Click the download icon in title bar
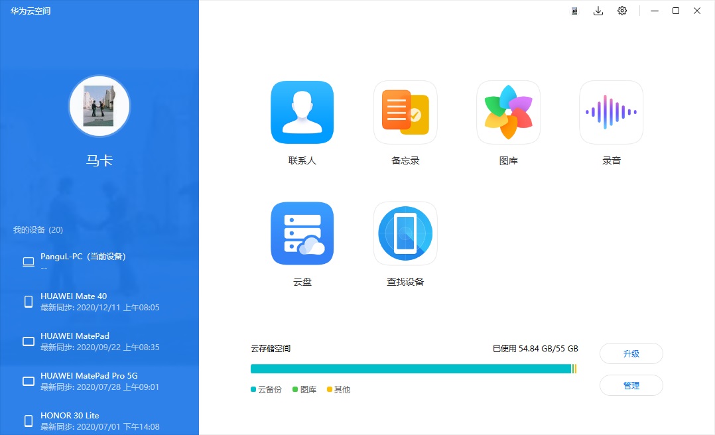715x435 pixels. (598, 11)
